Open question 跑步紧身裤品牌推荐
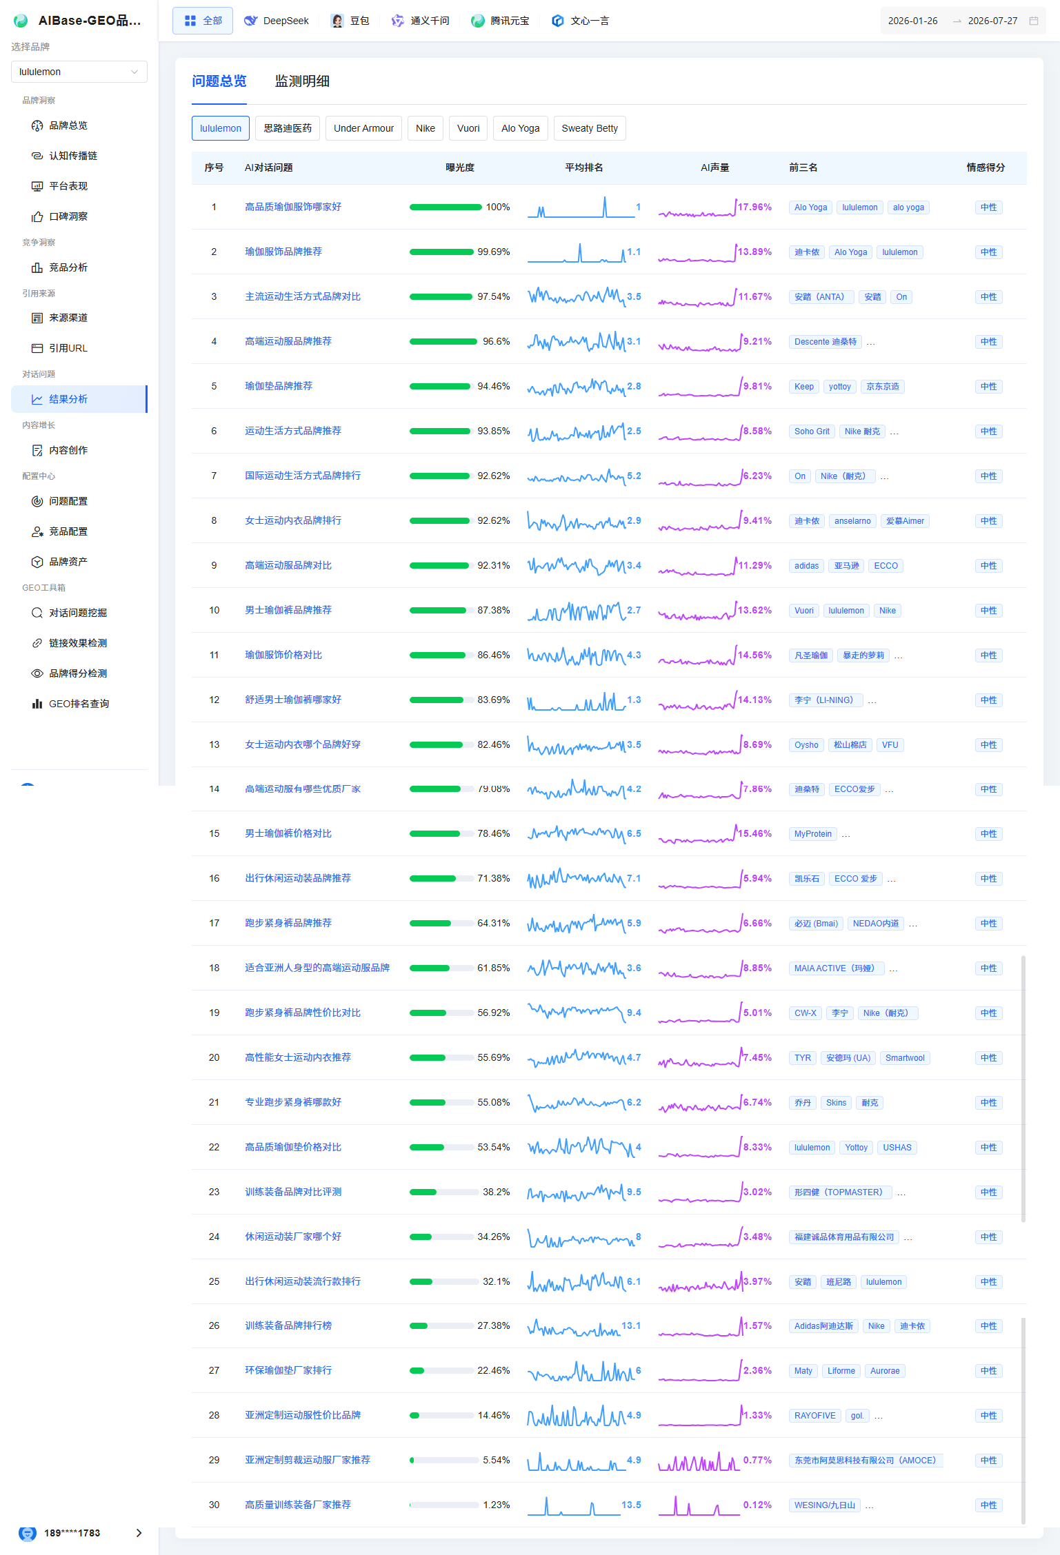The image size is (1060, 1555). tap(288, 923)
